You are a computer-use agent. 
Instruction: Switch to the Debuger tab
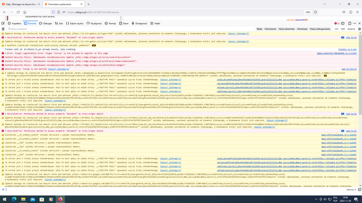click(46, 23)
